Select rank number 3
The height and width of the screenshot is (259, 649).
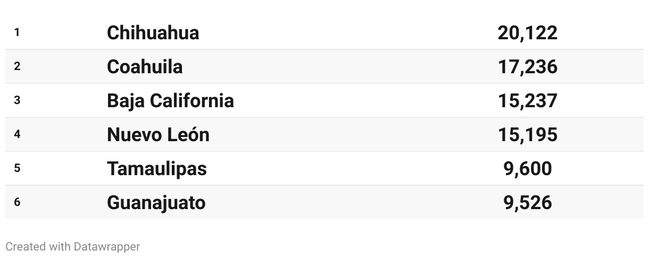17,101
